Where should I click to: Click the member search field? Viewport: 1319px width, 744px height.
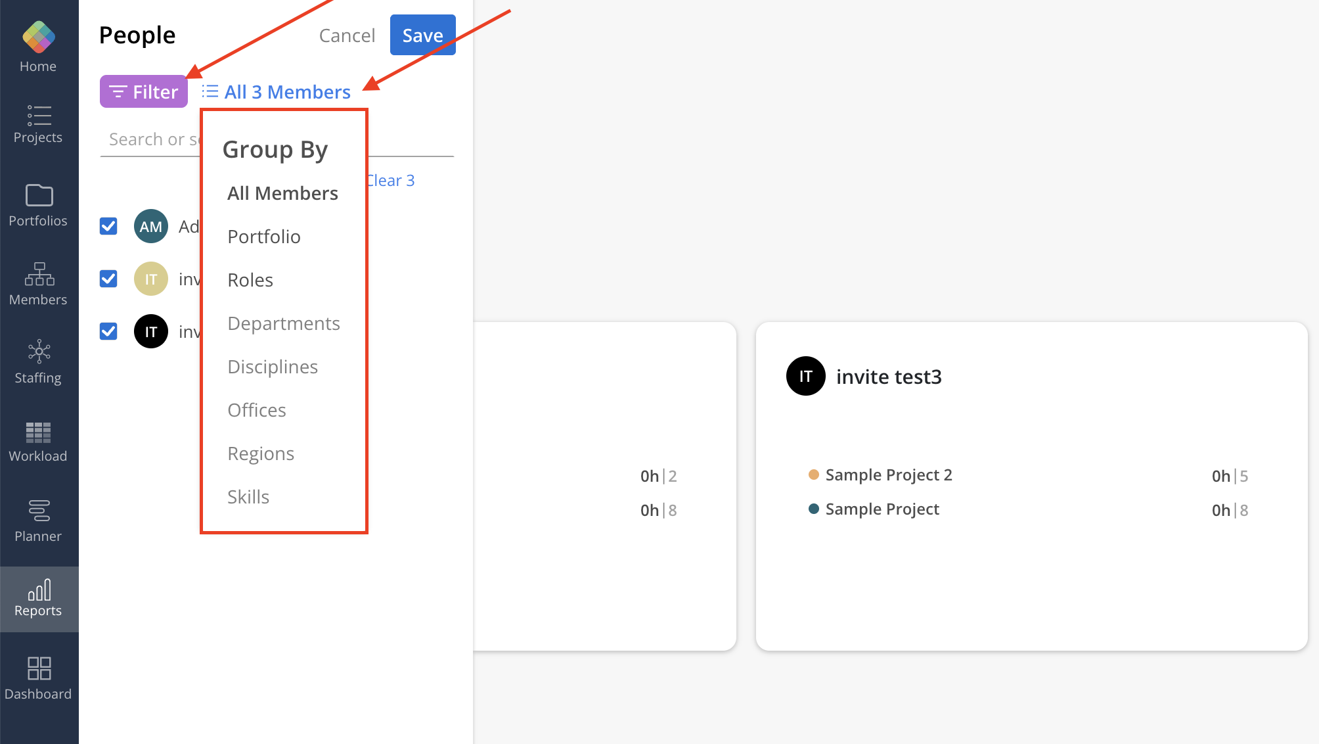(152, 139)
